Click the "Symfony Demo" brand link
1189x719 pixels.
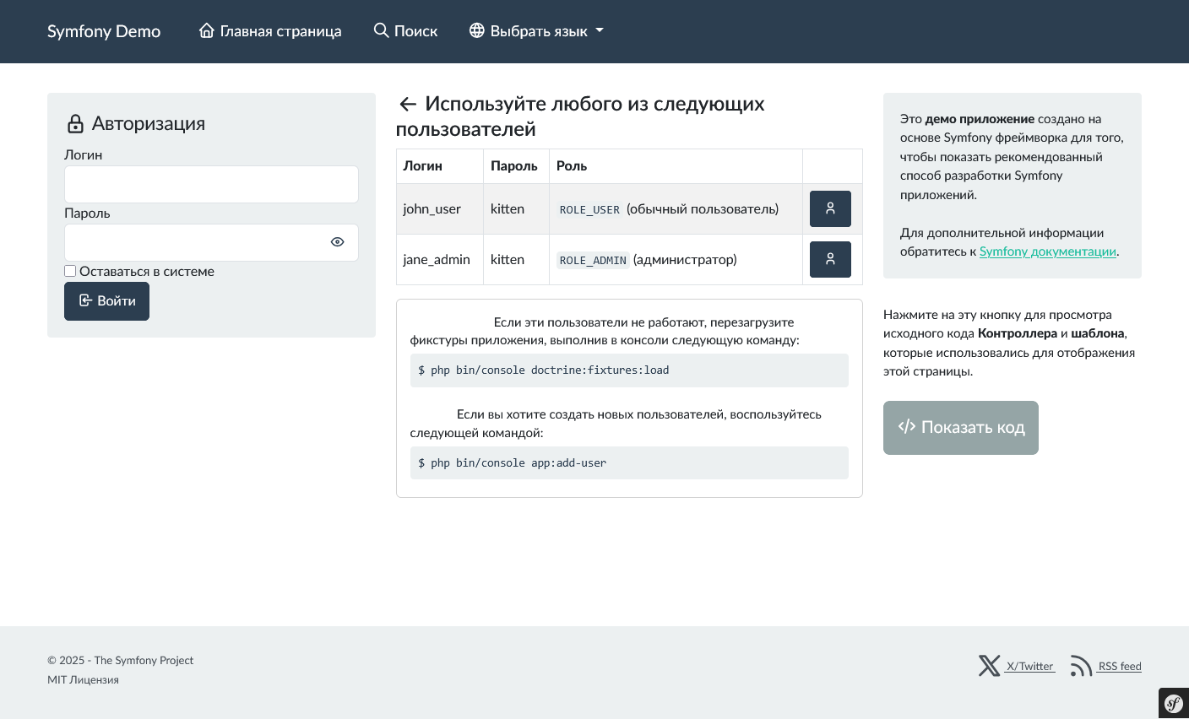(104, 31)
